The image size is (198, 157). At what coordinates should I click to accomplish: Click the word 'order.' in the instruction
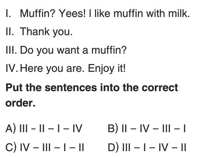coord(21,103)
